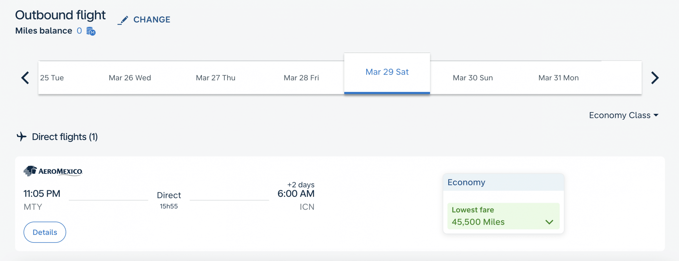
Task: Click the Aeromexico airline logo
Action: [53, 171]
